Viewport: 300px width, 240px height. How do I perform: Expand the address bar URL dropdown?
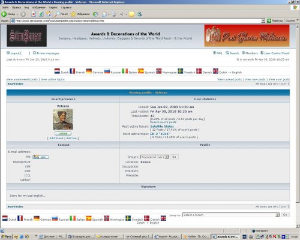(263, 20)
